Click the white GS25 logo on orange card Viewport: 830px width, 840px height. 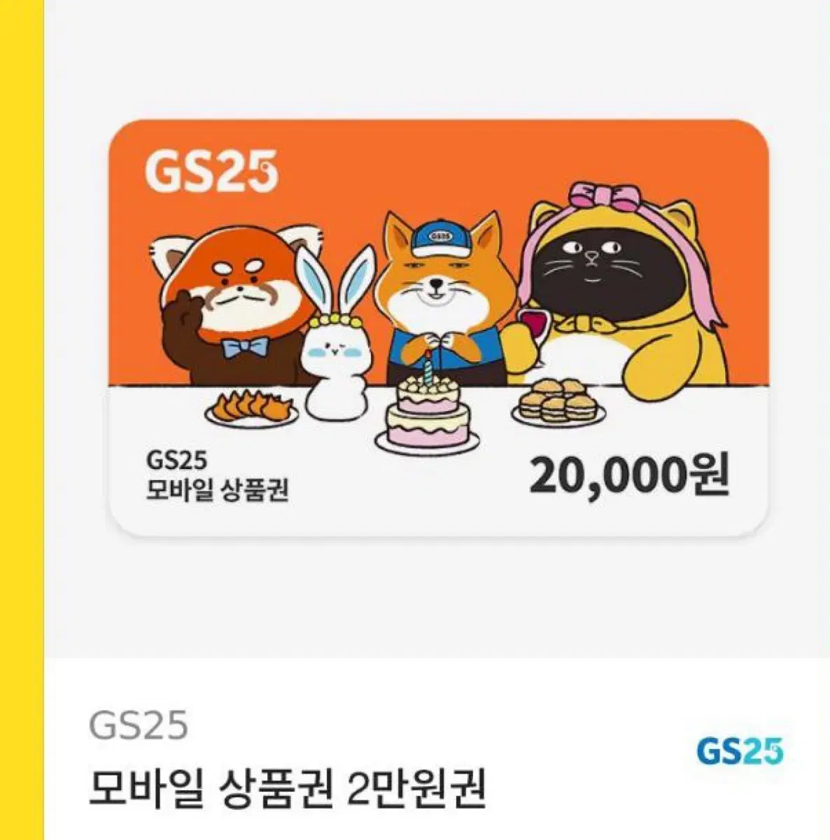[x=212, y=170]
